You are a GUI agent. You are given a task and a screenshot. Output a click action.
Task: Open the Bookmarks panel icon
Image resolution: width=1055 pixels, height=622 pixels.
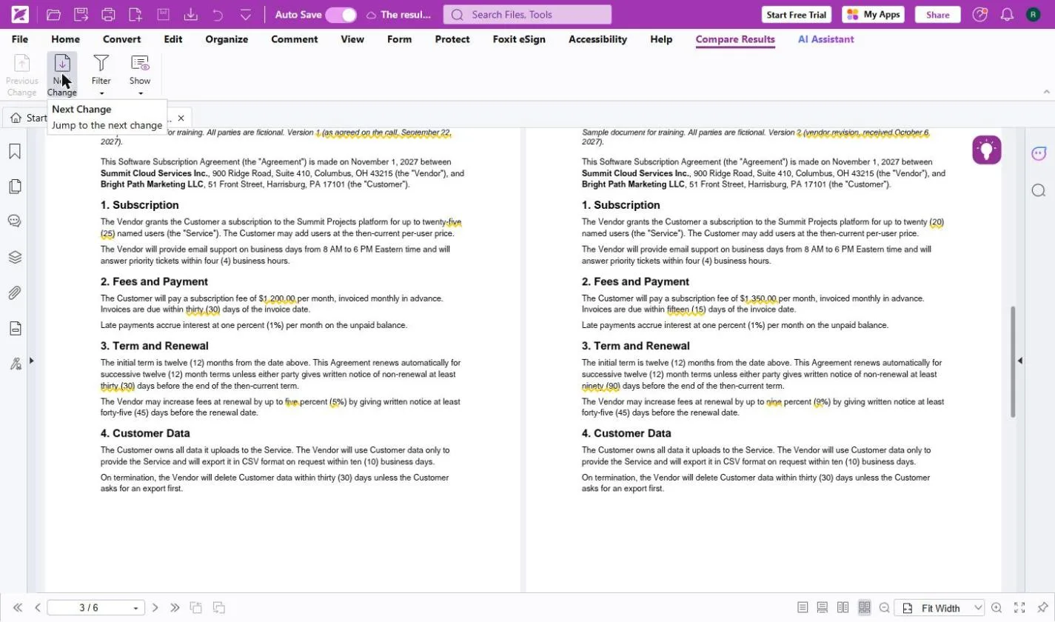point(15,152)
